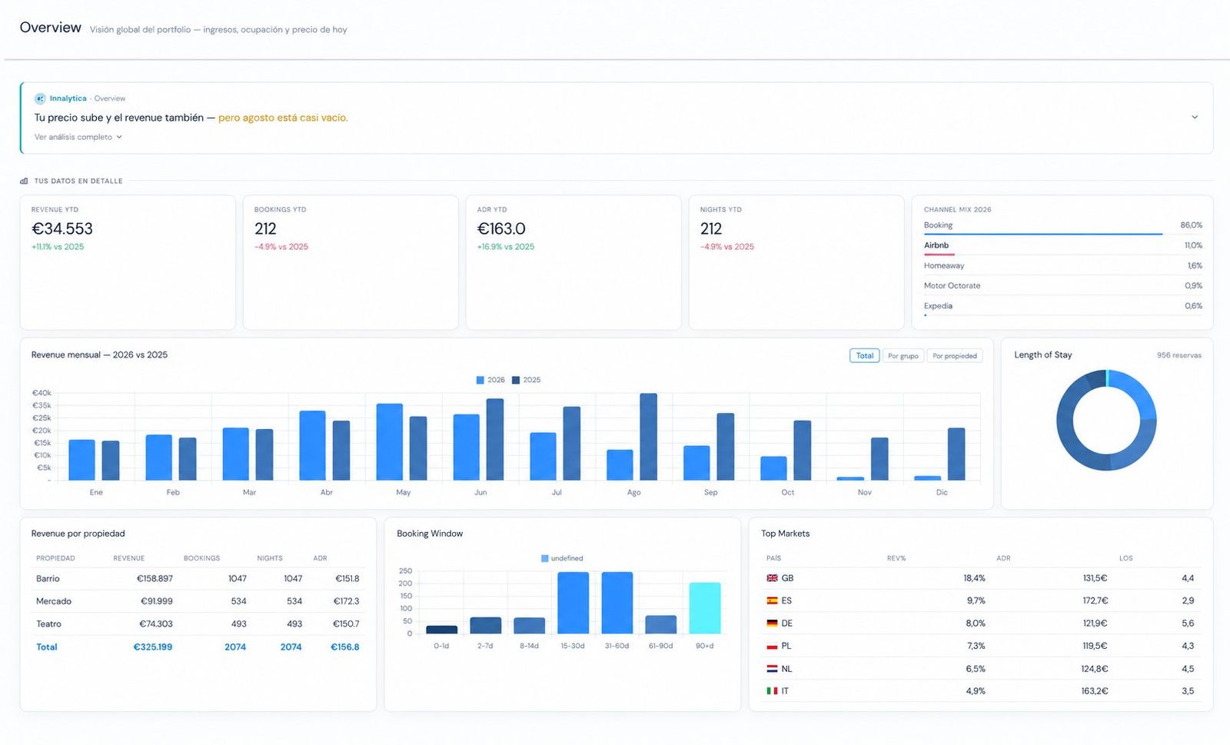The width and height of the screenshot is (1230, 745).
Task: Click the 956 reservas label
Action: click(1179, 355)
